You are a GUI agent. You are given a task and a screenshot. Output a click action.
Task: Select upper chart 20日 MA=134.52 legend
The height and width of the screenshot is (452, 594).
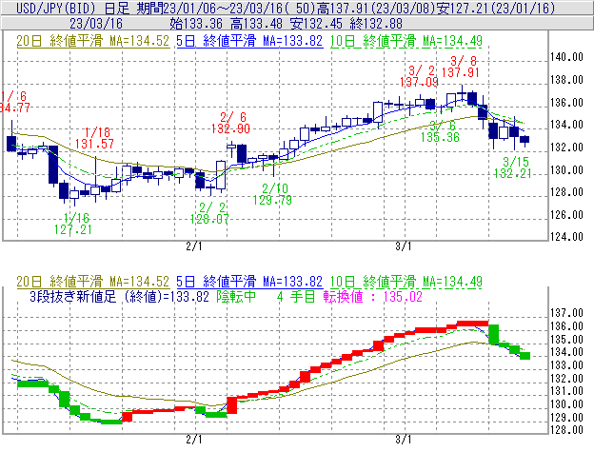[93, 42]
